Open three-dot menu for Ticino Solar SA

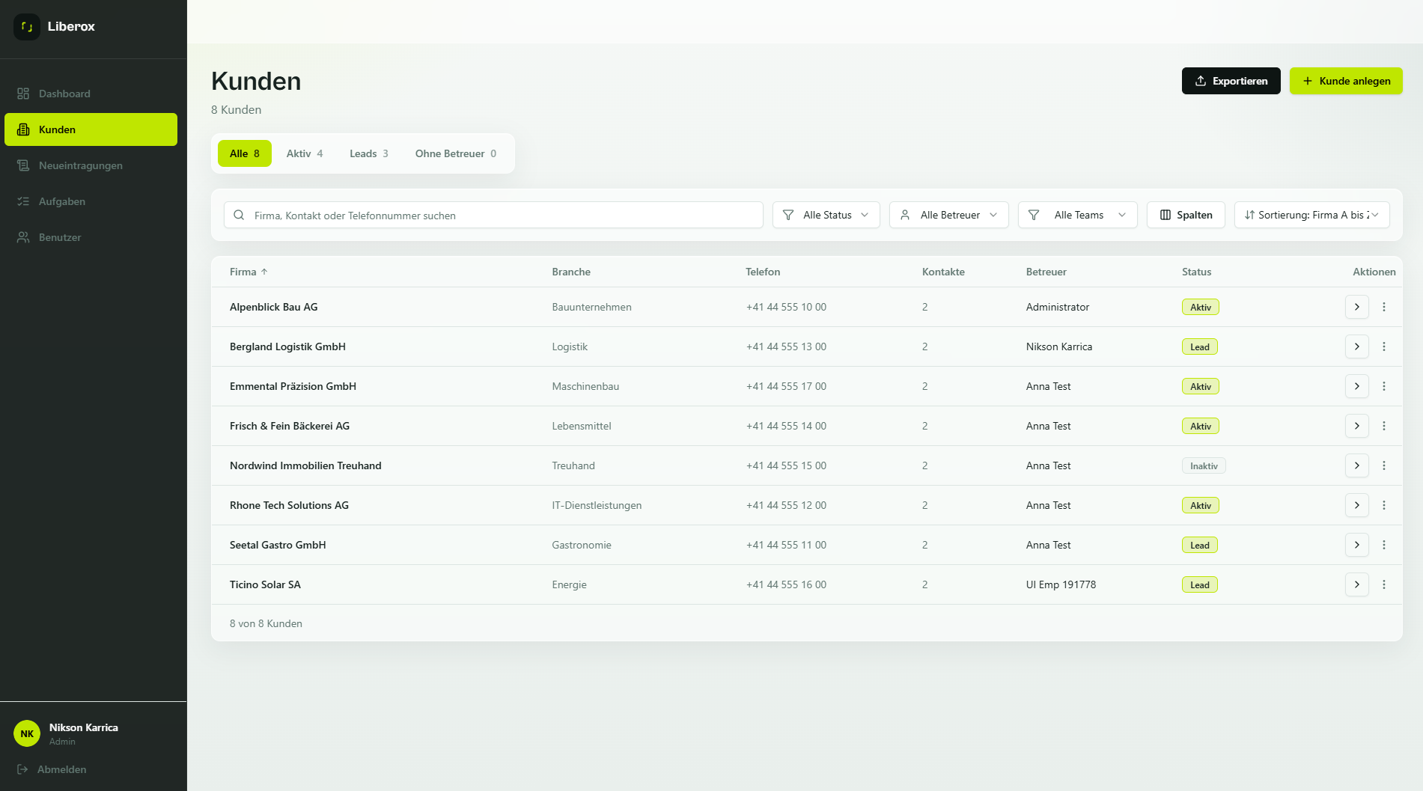coord(1383,584)
